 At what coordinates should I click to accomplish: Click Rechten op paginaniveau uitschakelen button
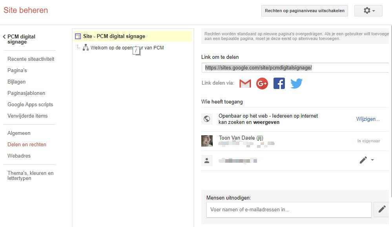pos(304,11)
